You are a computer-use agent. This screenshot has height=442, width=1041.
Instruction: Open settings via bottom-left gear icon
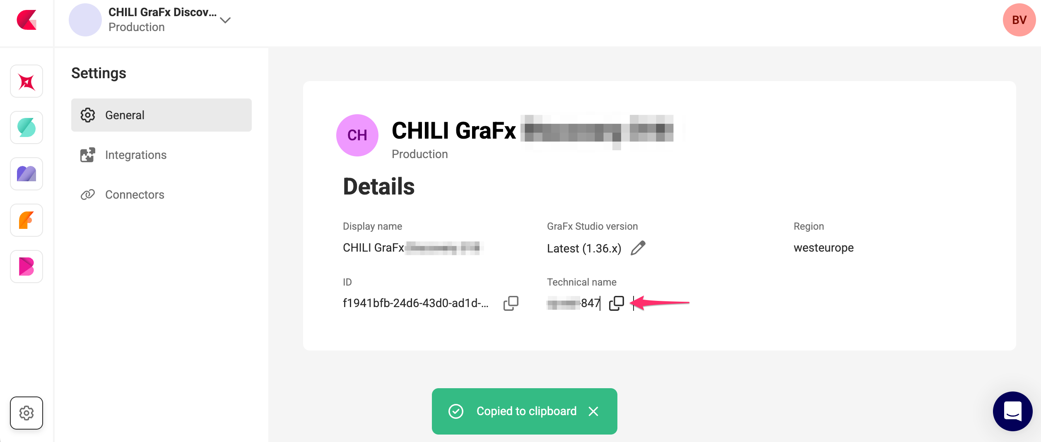point(27,413)
